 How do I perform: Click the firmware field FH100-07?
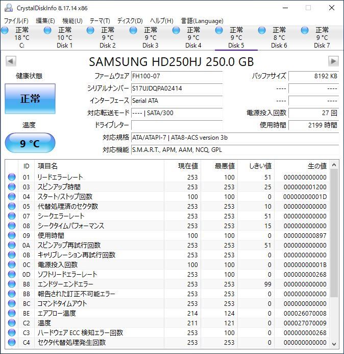click(x=177, y=76)
